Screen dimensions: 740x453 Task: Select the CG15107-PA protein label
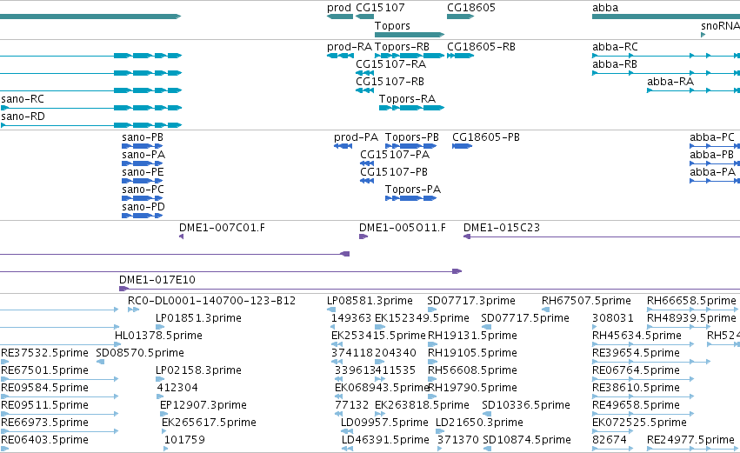click(x=395, y=155)
